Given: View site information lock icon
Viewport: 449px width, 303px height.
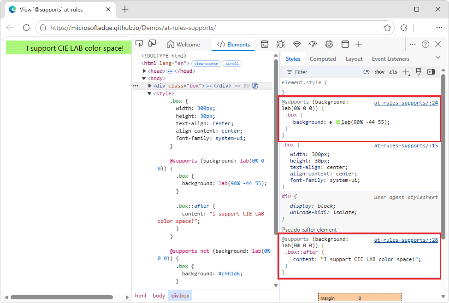Looking at the screenshot, I should [x=43, y=28].
